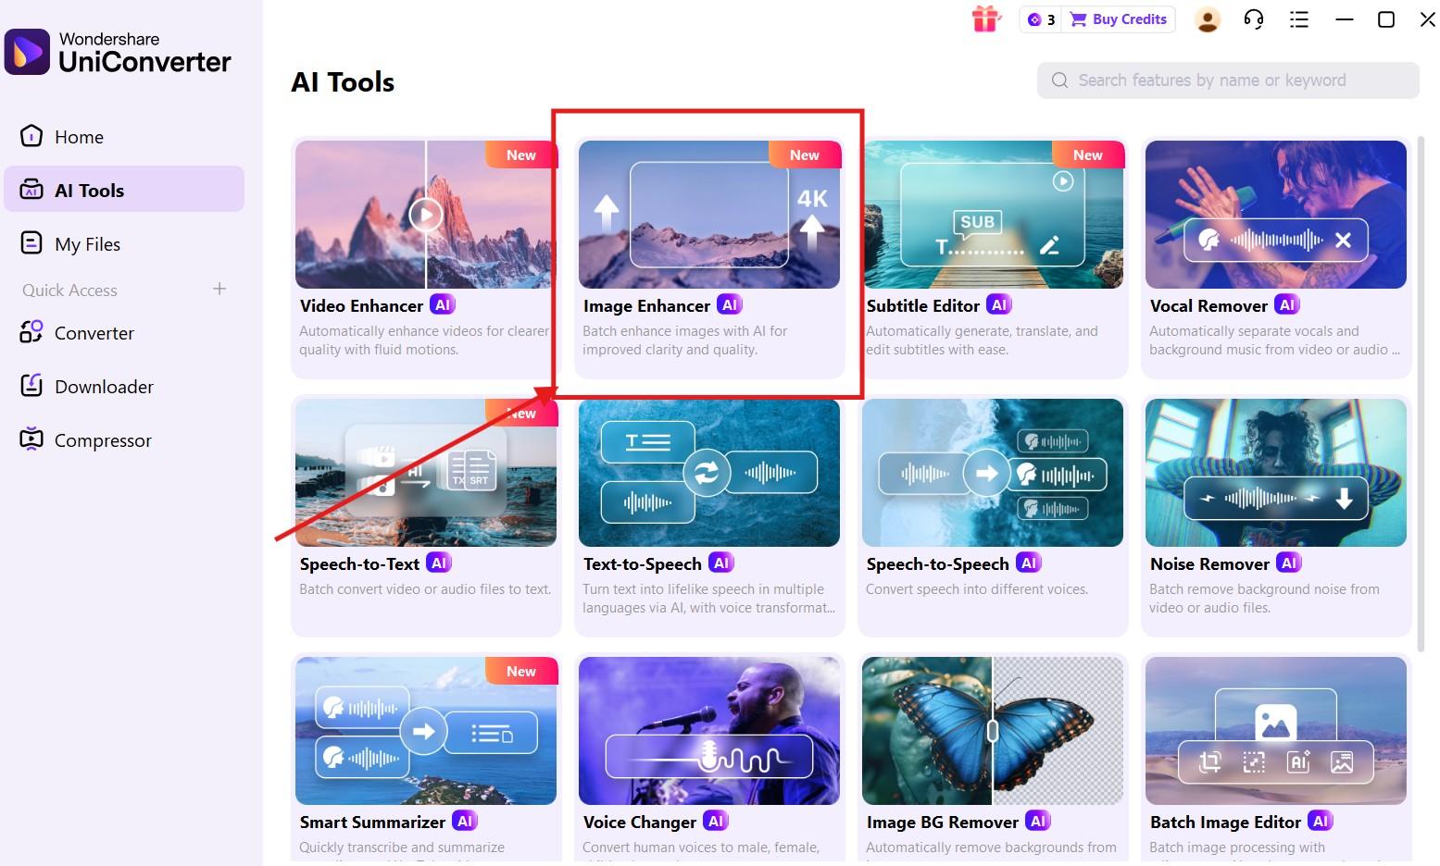
Task: Switch to the Downloader menu item
Action: [x=124, y=387]
